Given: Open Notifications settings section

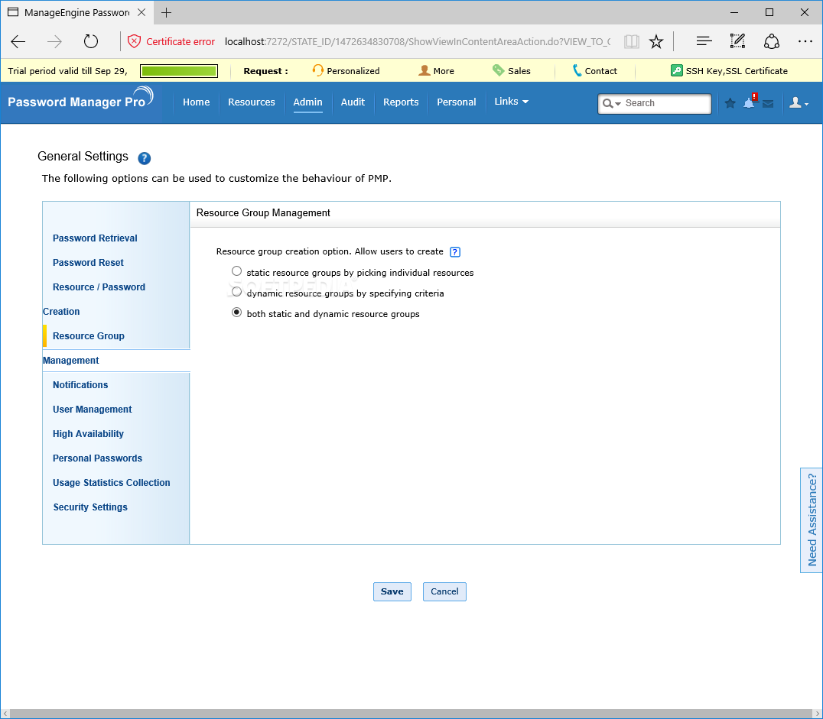Looking at the screenshot, I should point(80,385).
